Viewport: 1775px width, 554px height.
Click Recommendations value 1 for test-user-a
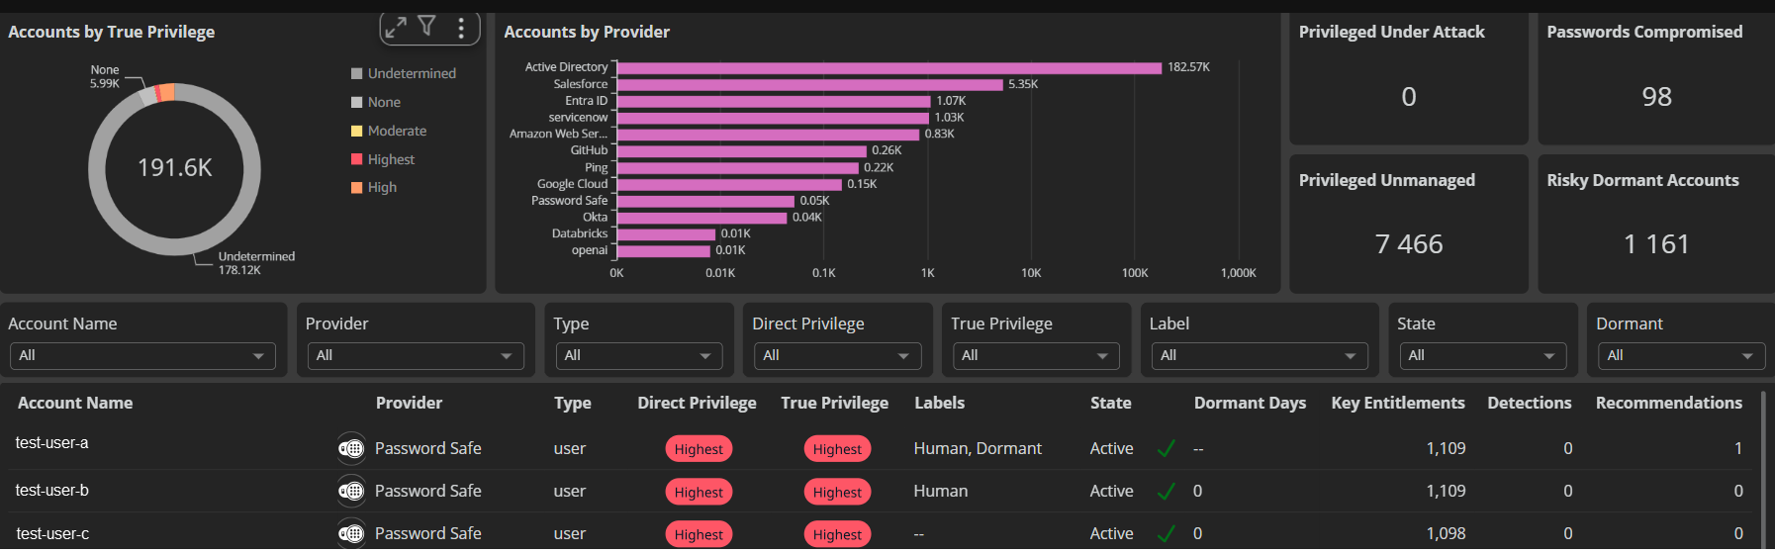(x=1738, y=448)
